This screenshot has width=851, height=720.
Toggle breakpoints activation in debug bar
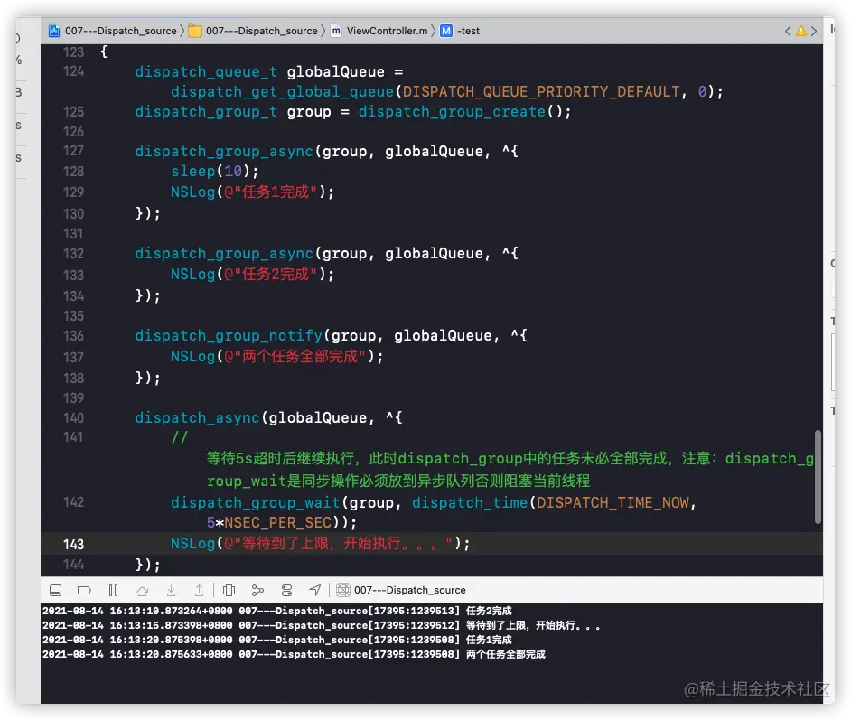[84, 590]
